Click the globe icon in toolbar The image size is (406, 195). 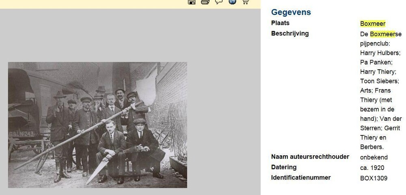(x=232, y=2)
